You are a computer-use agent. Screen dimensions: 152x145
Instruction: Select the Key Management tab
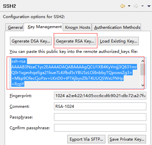(43, 27)
